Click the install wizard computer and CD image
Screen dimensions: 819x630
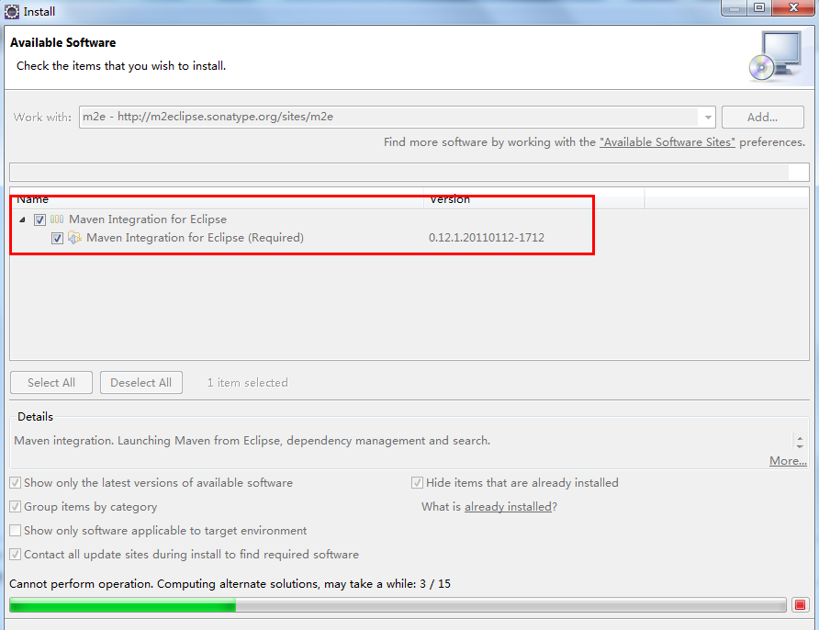pyautogui.click(x=775, y=55)
